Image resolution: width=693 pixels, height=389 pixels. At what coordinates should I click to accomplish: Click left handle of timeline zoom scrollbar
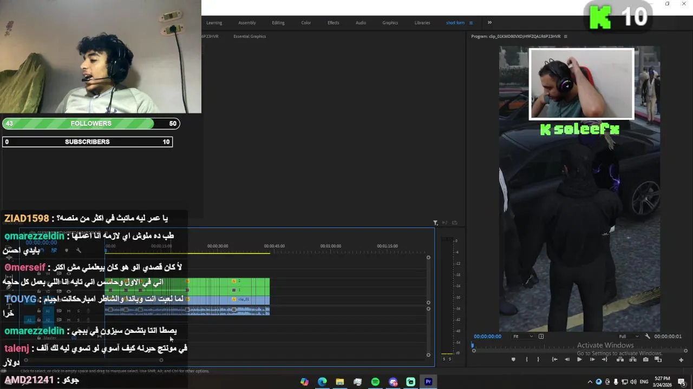click(25, 360)
